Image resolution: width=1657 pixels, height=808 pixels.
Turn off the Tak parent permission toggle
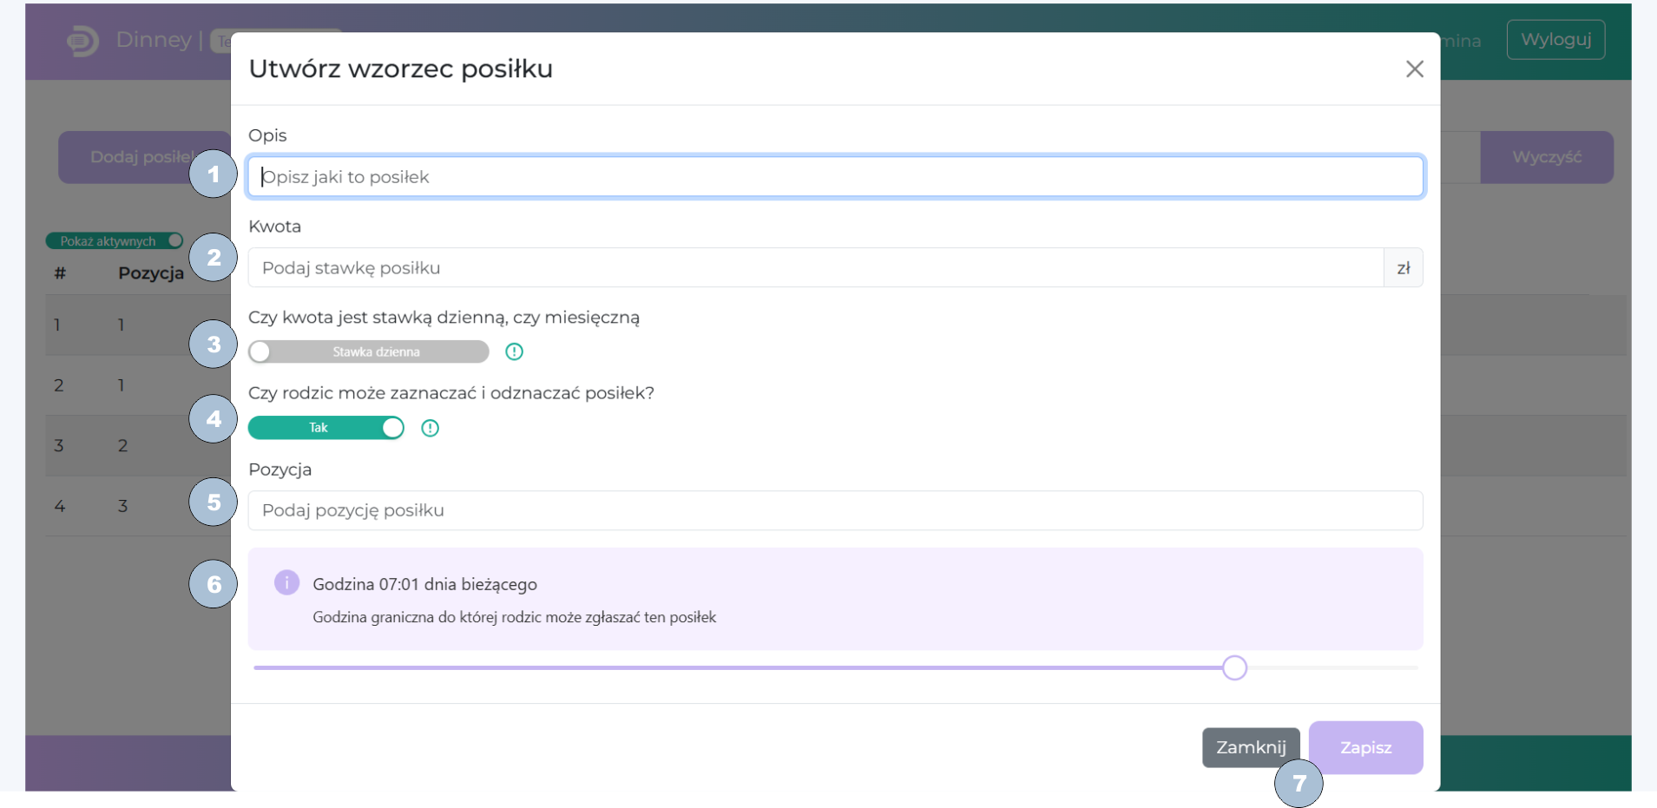pyautogui.click(x=326, y=428)
